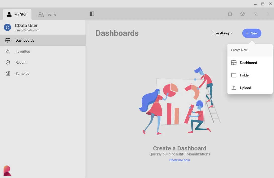Open the notifications bell
The image size is (274, 178).
tap(230, 14)
